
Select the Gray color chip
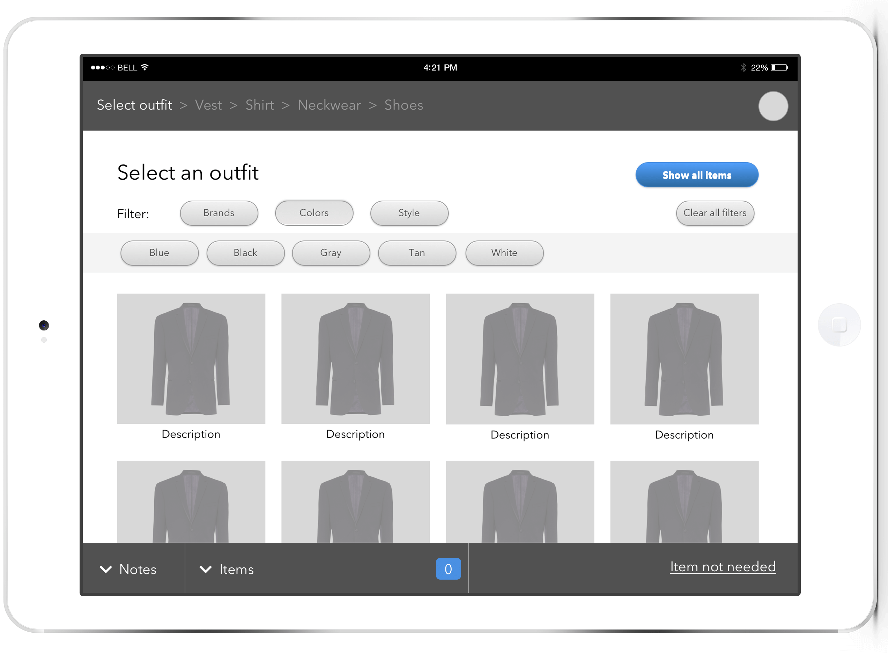(331, 253)
